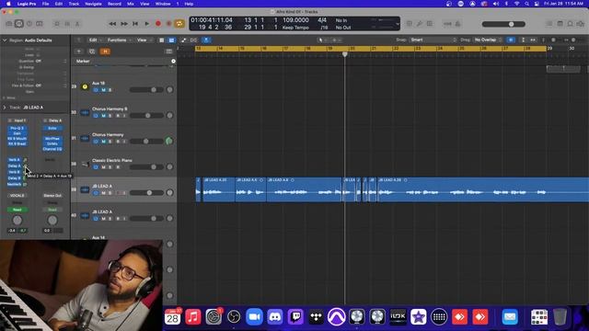Screen dimensions: 589x331
Task: Click the red Record button
Action: coord(158,24)
